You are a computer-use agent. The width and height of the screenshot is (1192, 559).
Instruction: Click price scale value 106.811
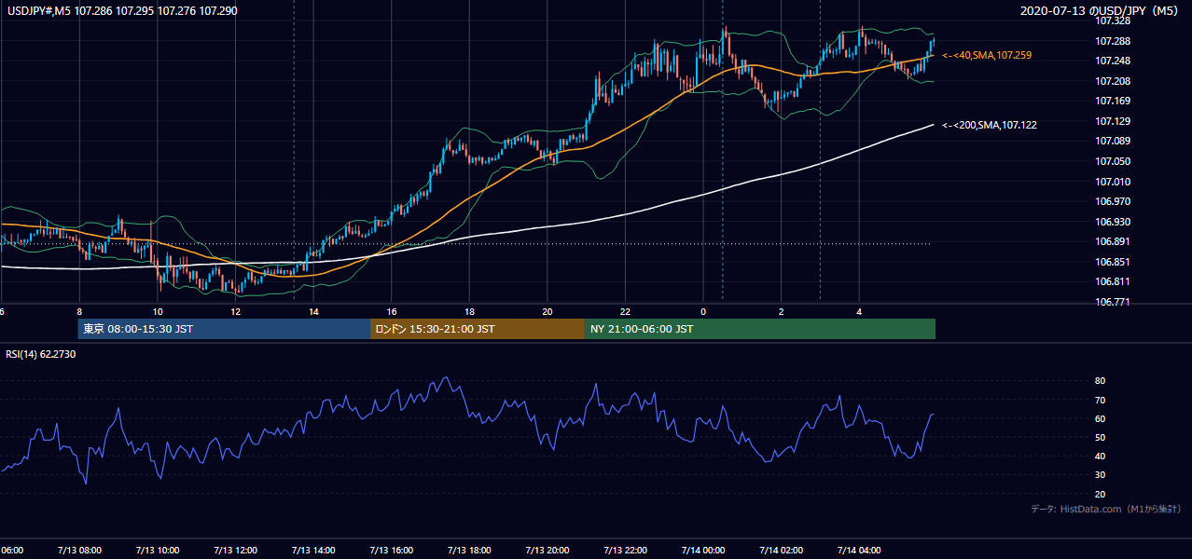click(1113, 281)
